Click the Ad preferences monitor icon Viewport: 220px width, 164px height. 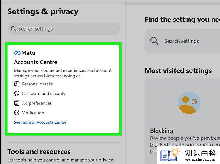coord(17,103)
